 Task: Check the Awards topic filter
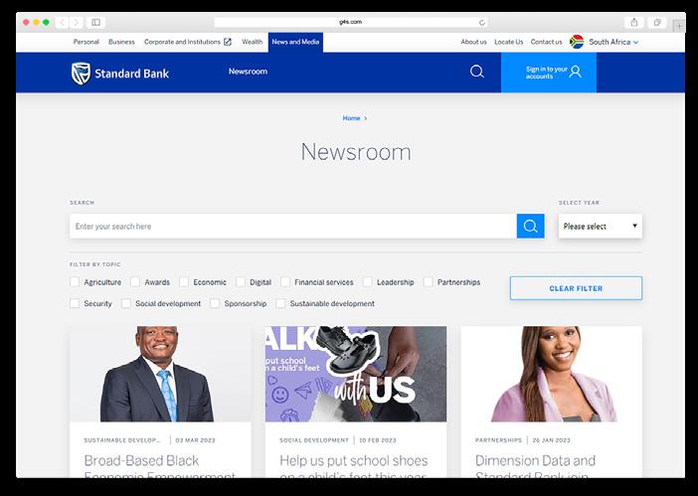tap(135, 282)
